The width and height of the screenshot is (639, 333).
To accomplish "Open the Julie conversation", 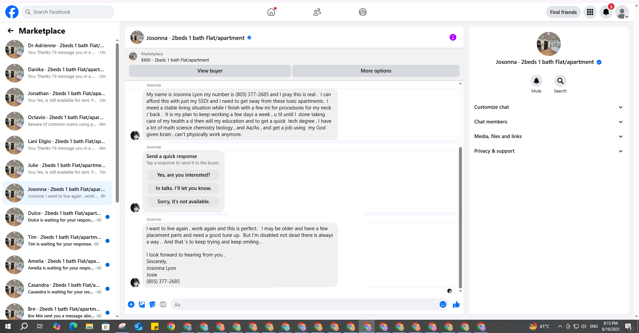I will click(57, 169).
